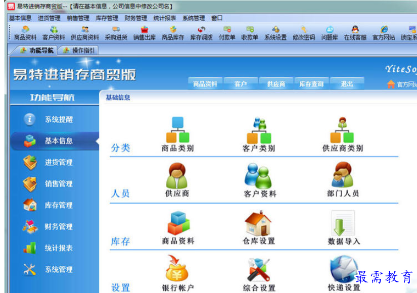Image resolution: width=417 pixels, height=293 pixels.
Task: Open 银行帐户 money bag icon
Action: tap(177, 273)
